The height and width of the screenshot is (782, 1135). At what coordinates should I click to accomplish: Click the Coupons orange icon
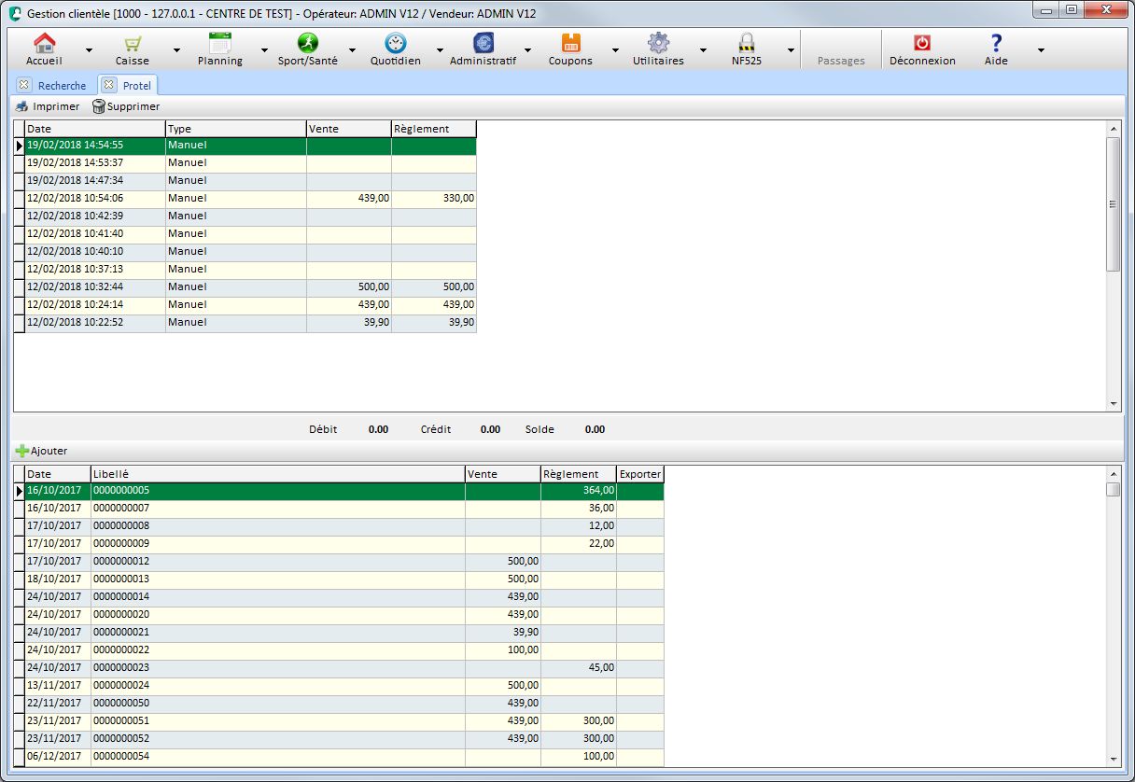pyautogui.click(x=570, y=44)
